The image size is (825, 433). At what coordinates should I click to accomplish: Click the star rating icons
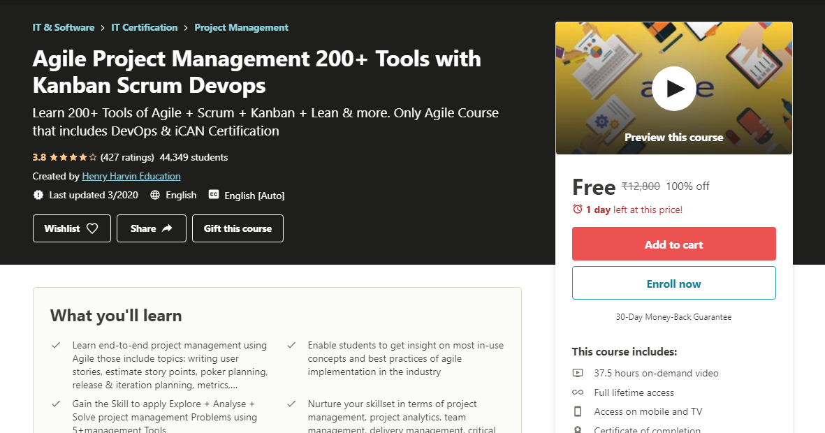[x=73, y=157]
